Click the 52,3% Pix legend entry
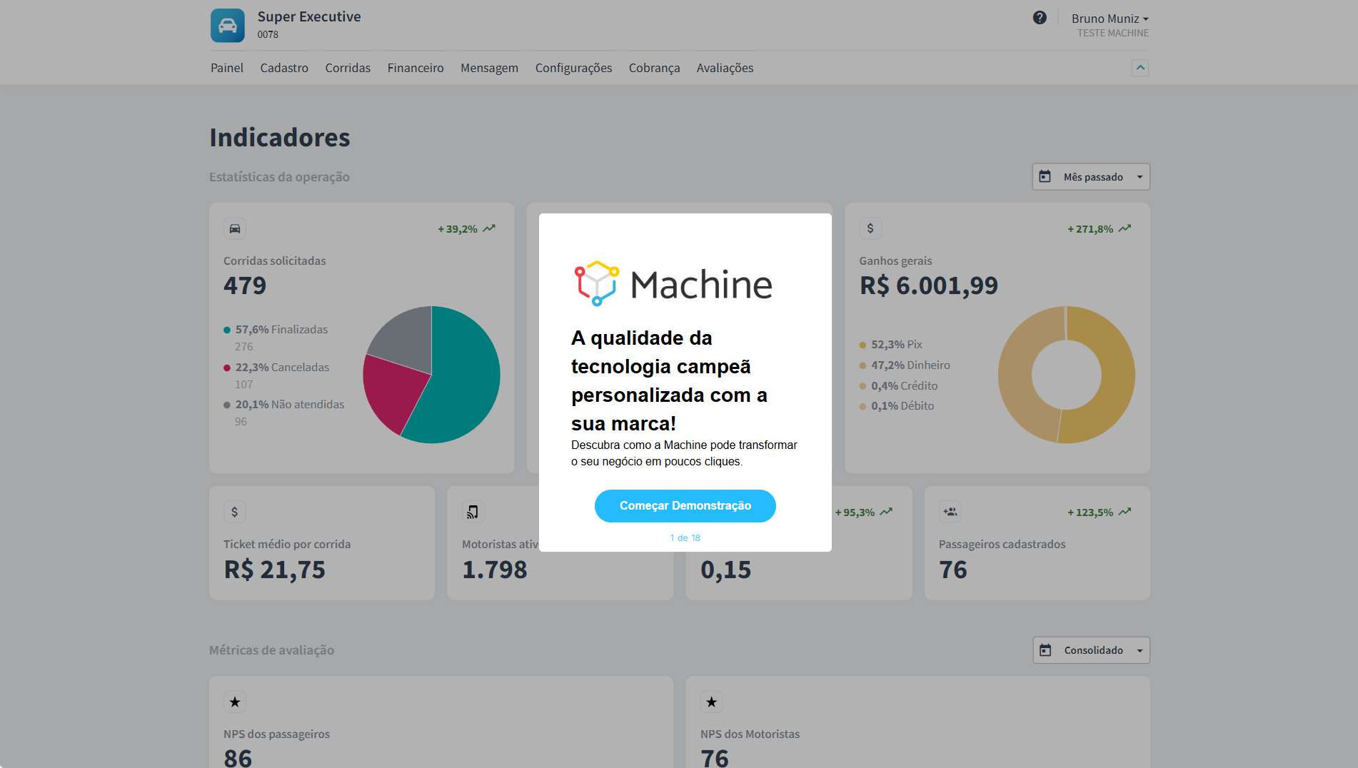Screen dimensions: 1358x768 pos(891,345)
